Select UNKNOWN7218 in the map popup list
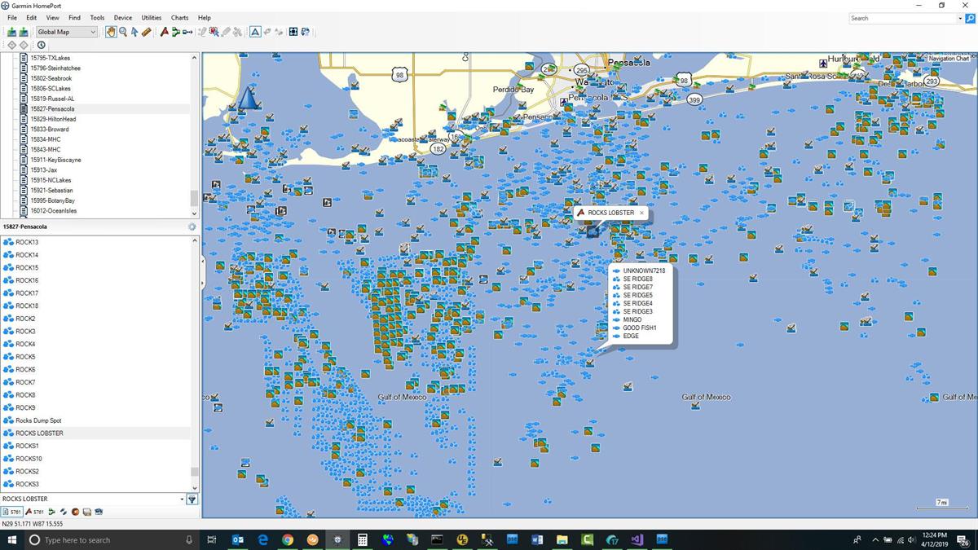This screenshot has height=550, width=978. coord(644,271)
